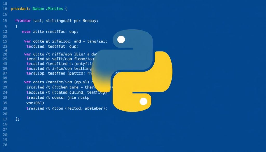This screenshot has height=152, width=266.
Task: Click gutter line number 24
Action: tap(5, 92)
